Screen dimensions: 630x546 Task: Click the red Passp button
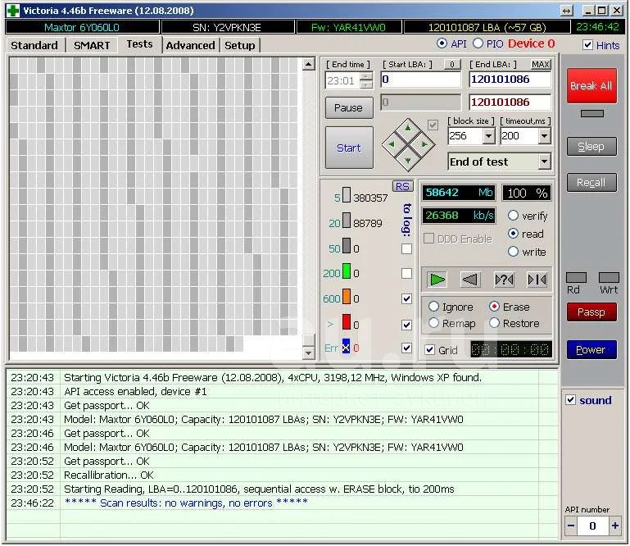pyautogui.click(x=591, y=312)
